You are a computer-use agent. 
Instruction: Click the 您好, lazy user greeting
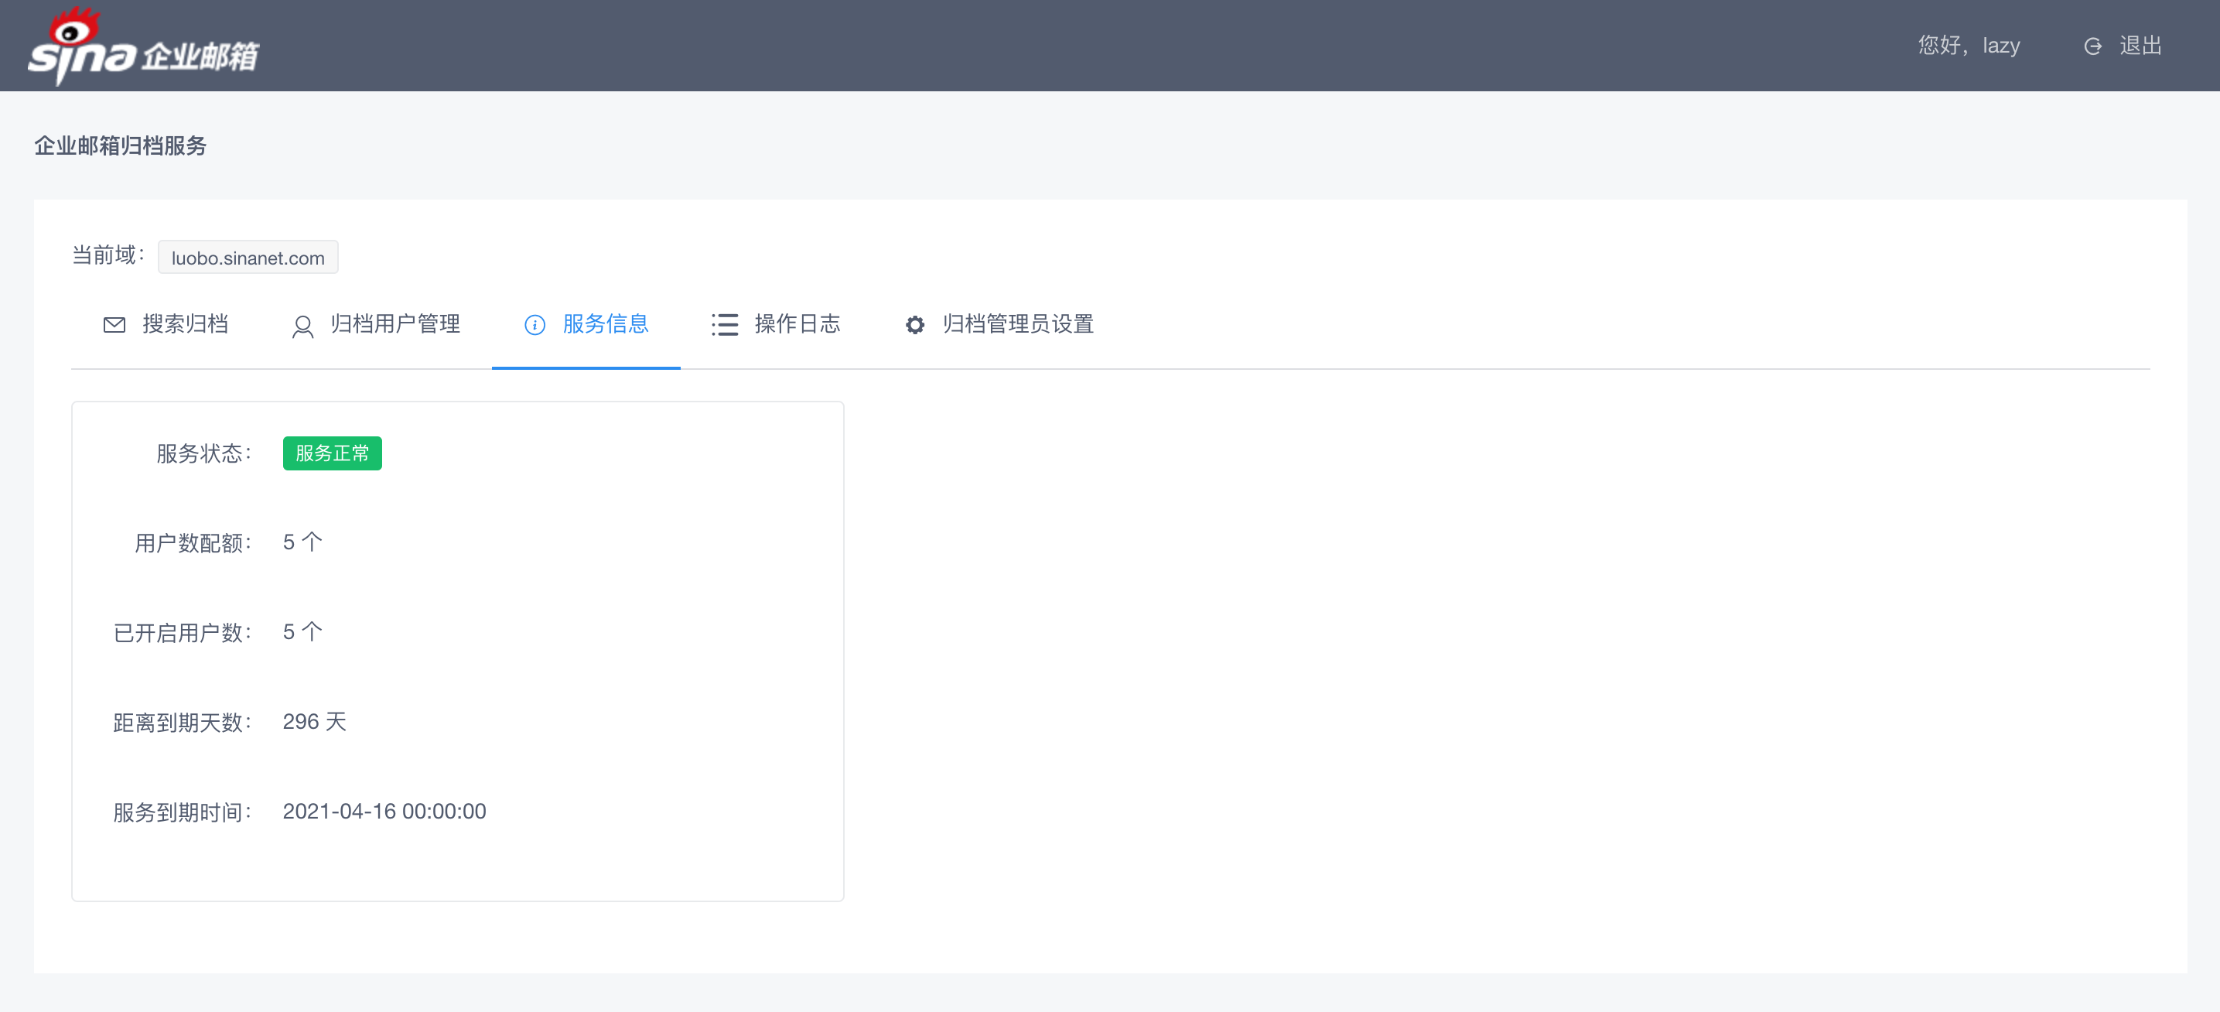(1969, 46)
